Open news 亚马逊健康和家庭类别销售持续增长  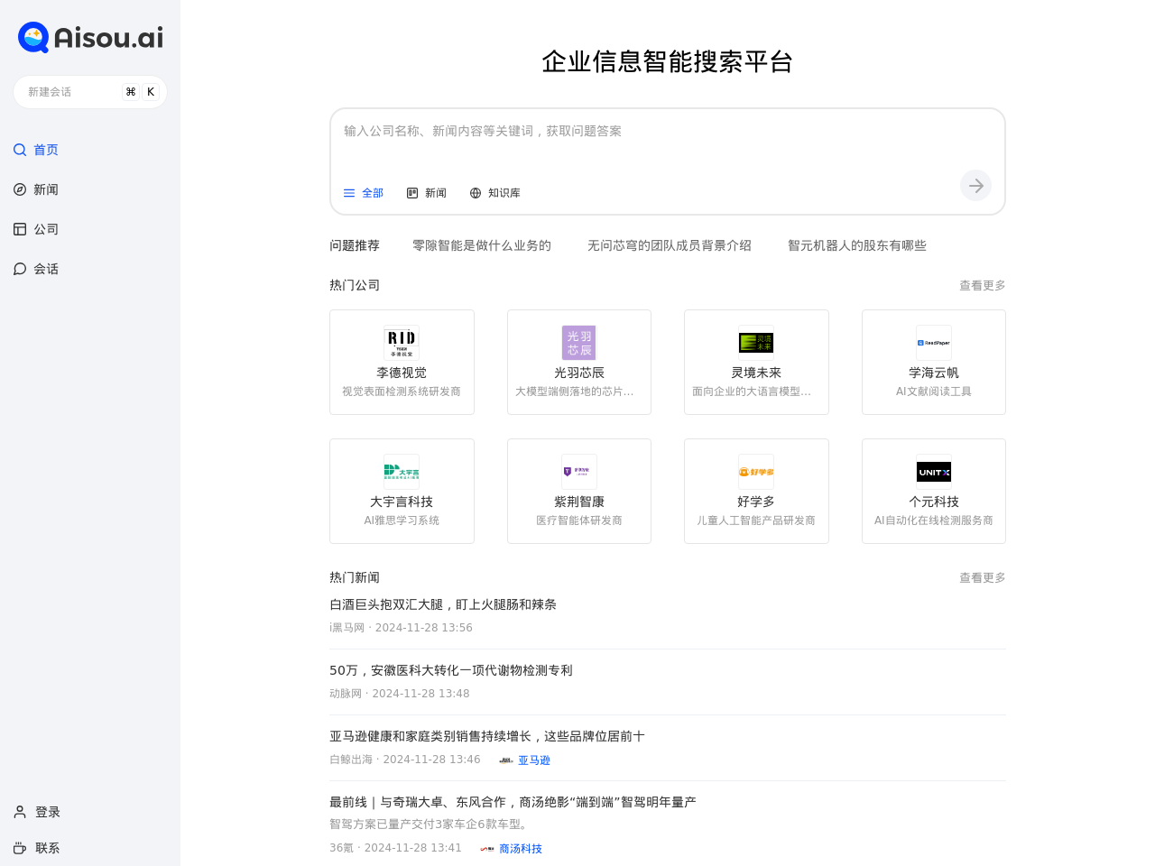(x=487, y=736)
